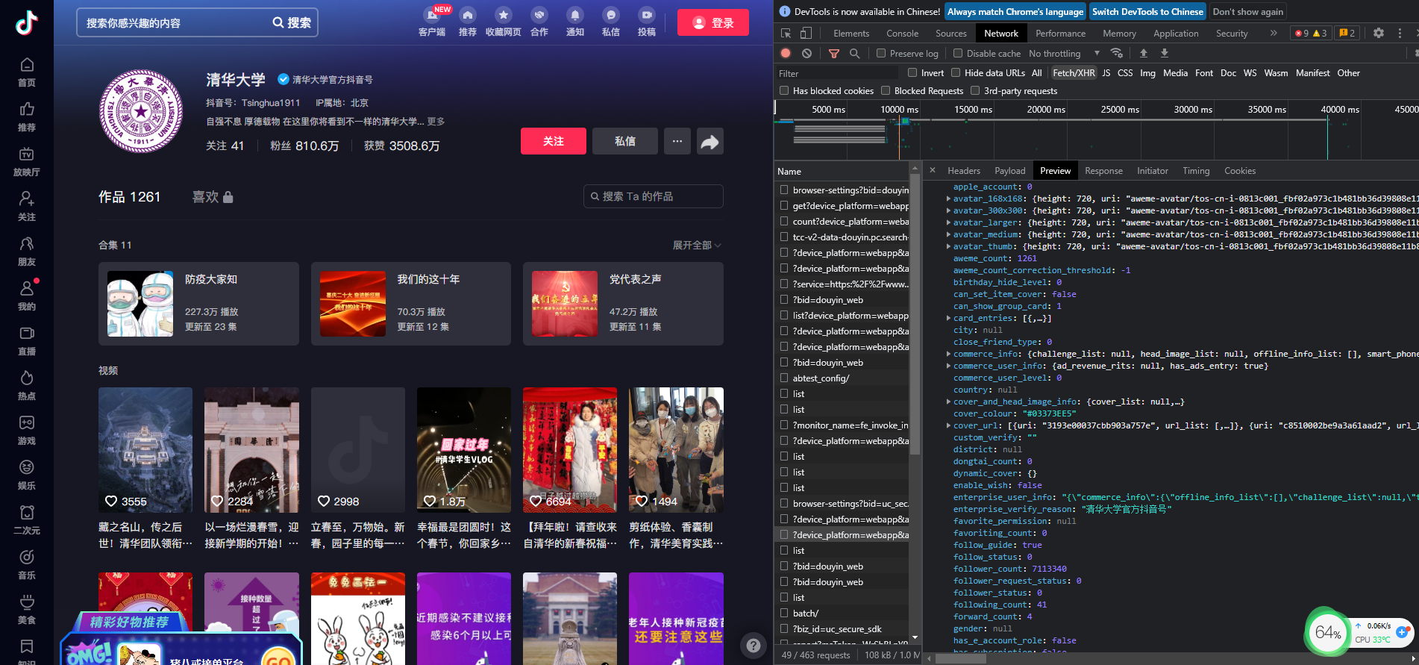The width and height of the screenshot is (1419, 665).
Task: Select the DevTools inspect element tool
Action: pyautogui.click(x=786, y=33)
